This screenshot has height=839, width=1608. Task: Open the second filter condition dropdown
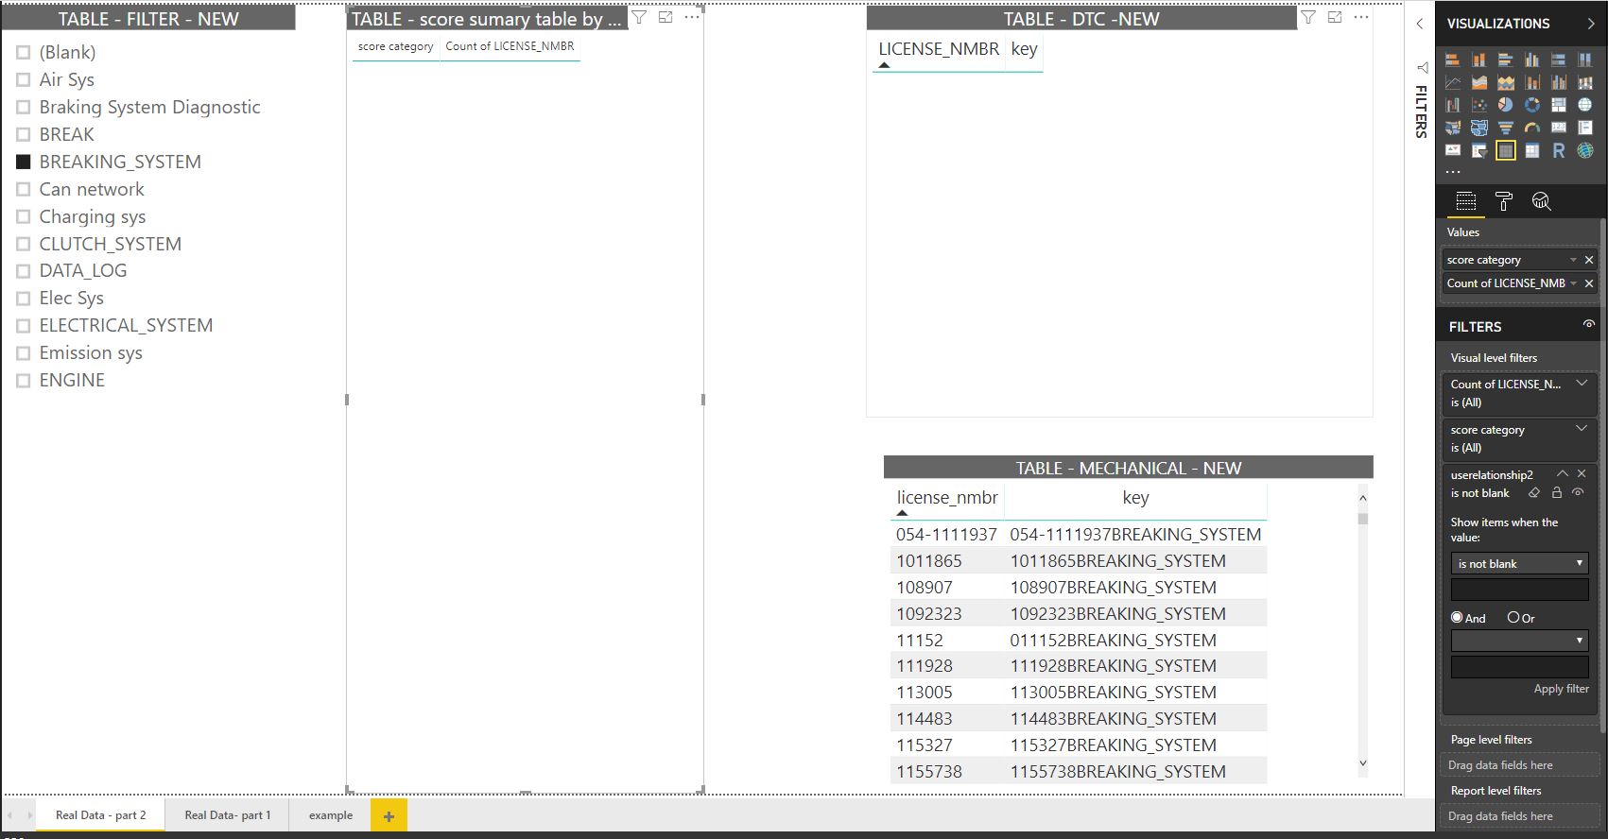(1520, 641)
